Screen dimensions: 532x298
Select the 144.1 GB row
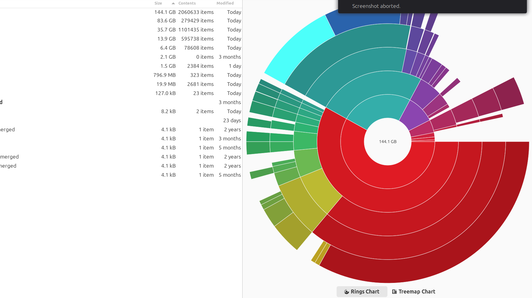click(x=121, y=12)
